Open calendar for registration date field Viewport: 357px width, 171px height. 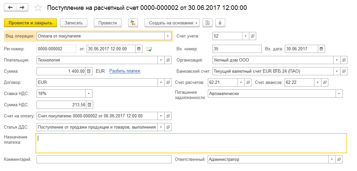tap(139, 49)
